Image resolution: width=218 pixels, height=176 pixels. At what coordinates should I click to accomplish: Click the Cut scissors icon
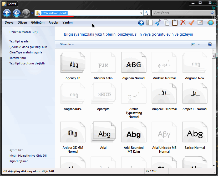pyautogui.click(x=158, y=23)
